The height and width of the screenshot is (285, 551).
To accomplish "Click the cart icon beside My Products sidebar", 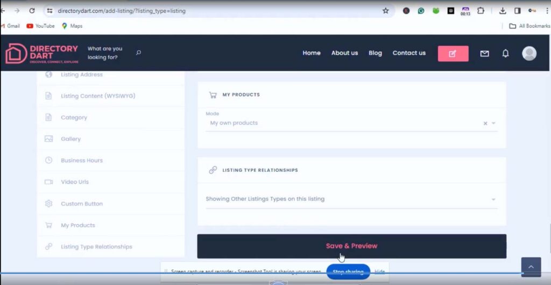I will [x=48, y=225].
